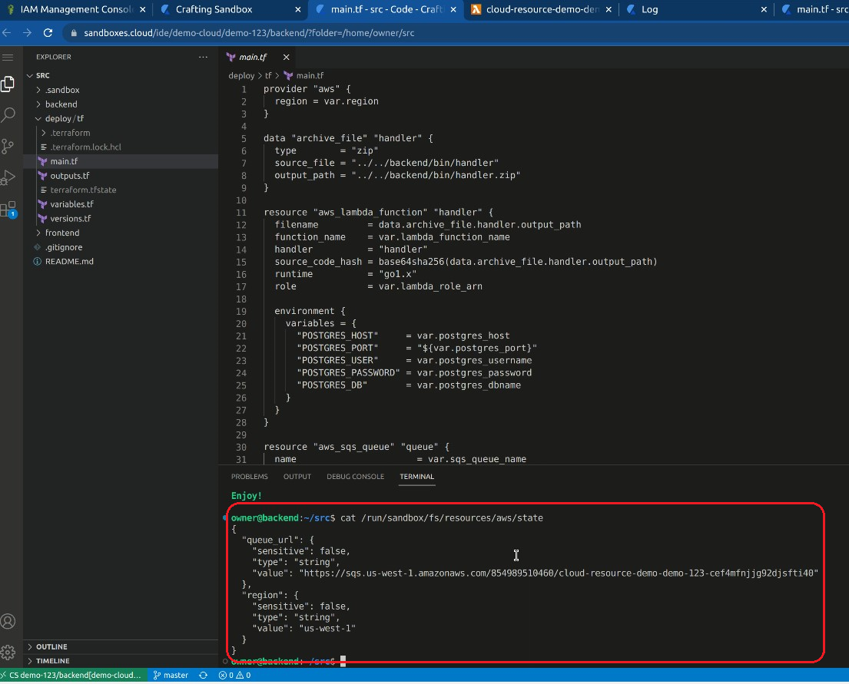
Task: Open the Manage settings gear icon
Action: 8,653
